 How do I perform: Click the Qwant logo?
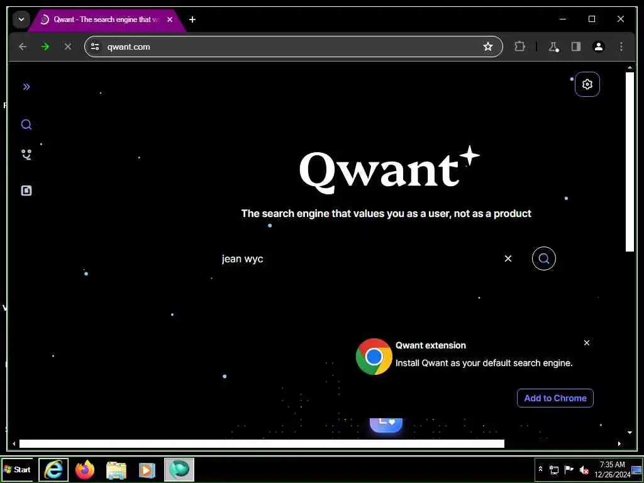[389, 170]
